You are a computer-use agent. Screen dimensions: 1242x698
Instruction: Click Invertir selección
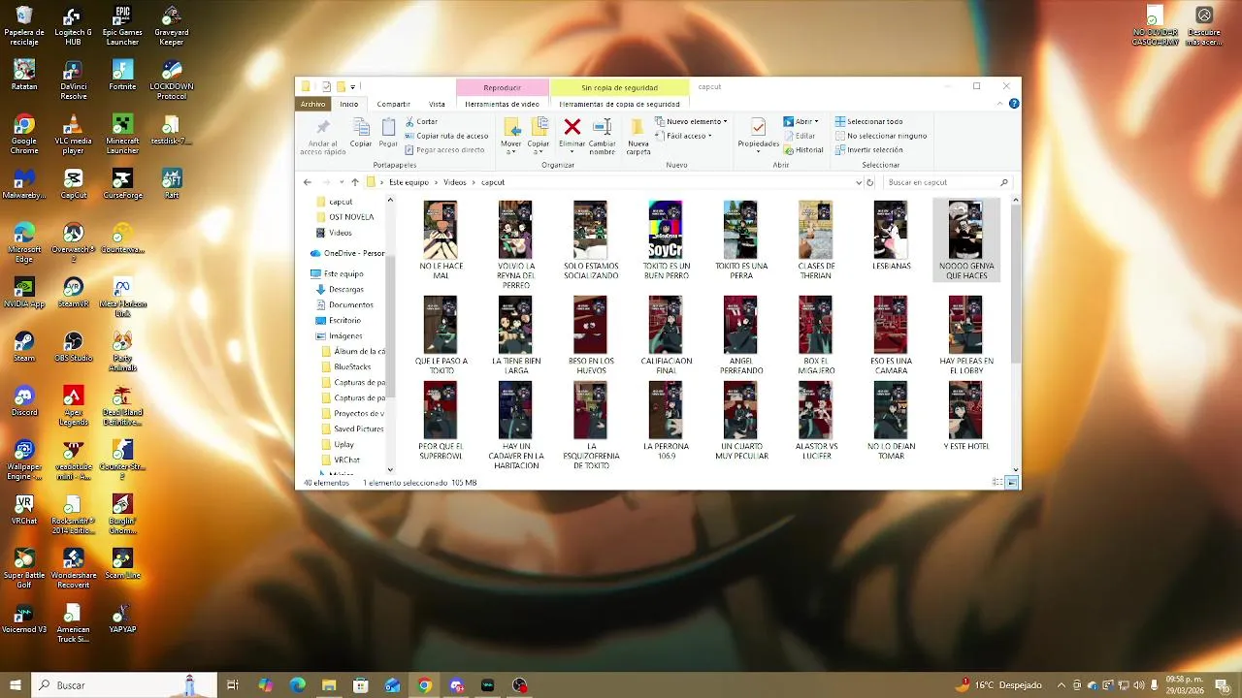[868, 149]
